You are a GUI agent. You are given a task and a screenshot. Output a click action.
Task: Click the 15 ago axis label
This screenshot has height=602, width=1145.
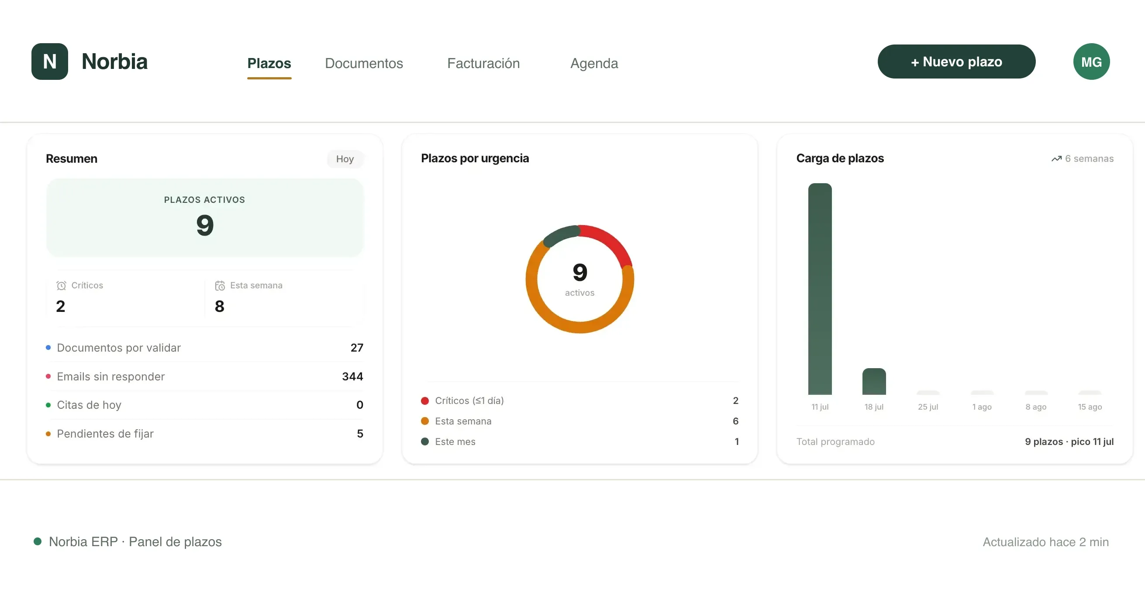[1090, 407]
